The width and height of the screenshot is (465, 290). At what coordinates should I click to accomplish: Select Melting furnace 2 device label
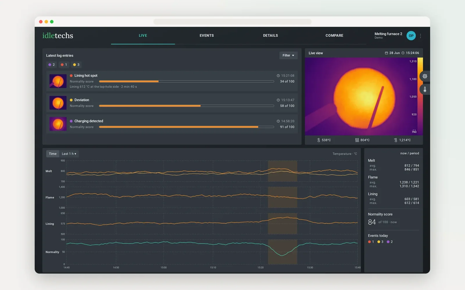click(388, 34)
